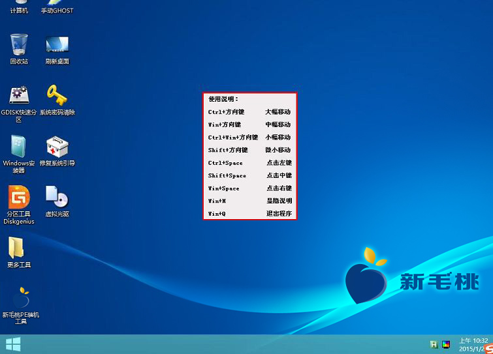493x354 pixels.
Task: Click the 微小移动 description
Action: 278,150
